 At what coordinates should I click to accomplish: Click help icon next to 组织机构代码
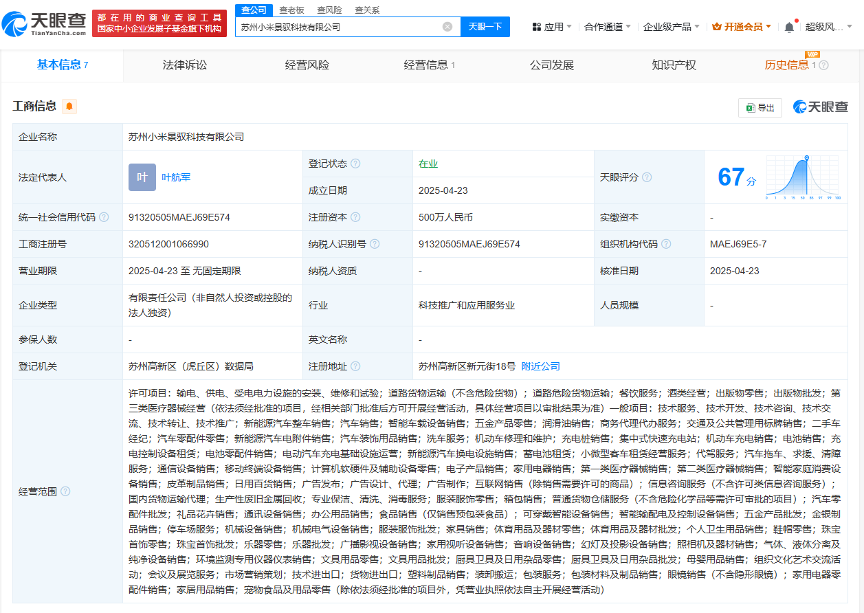666,244
